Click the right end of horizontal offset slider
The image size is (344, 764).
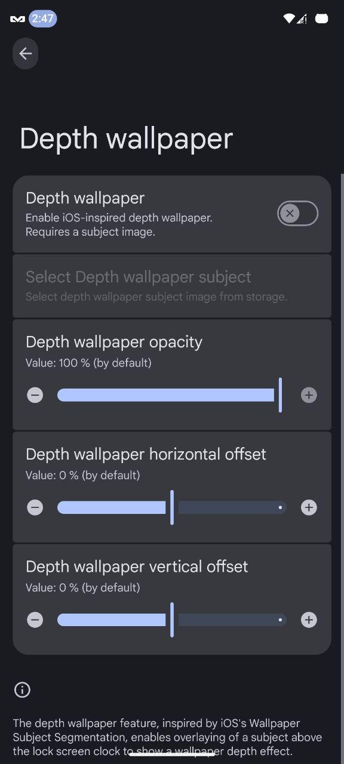(x=280, y=507)
